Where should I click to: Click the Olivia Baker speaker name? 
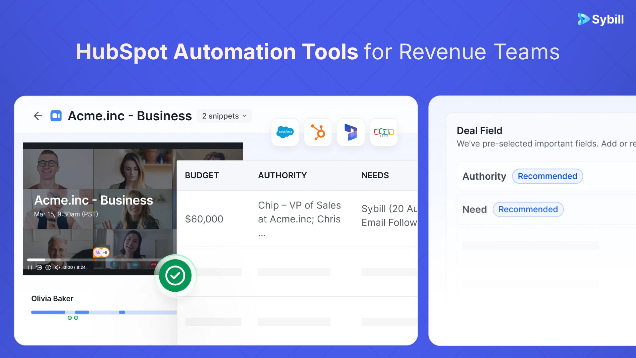coord(52,299)
